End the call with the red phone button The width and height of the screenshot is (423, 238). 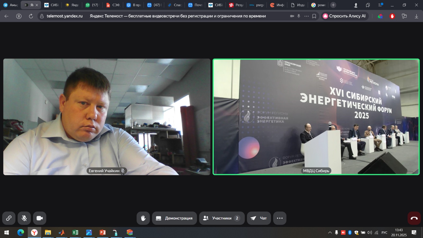(414, 218)
